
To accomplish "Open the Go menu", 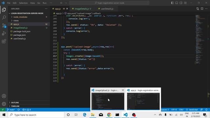I will click(39, 3).
